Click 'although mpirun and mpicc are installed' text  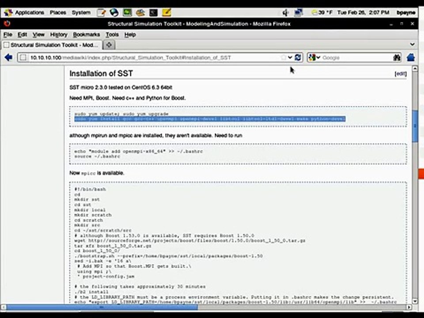click(155, 136)
